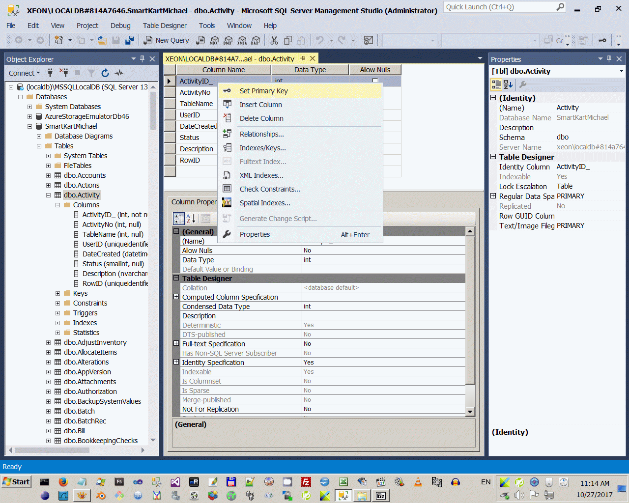This screenshot has width=629, height=503.
Task: Collapse the dbo.Activity table node
Action: pos(48,195)
